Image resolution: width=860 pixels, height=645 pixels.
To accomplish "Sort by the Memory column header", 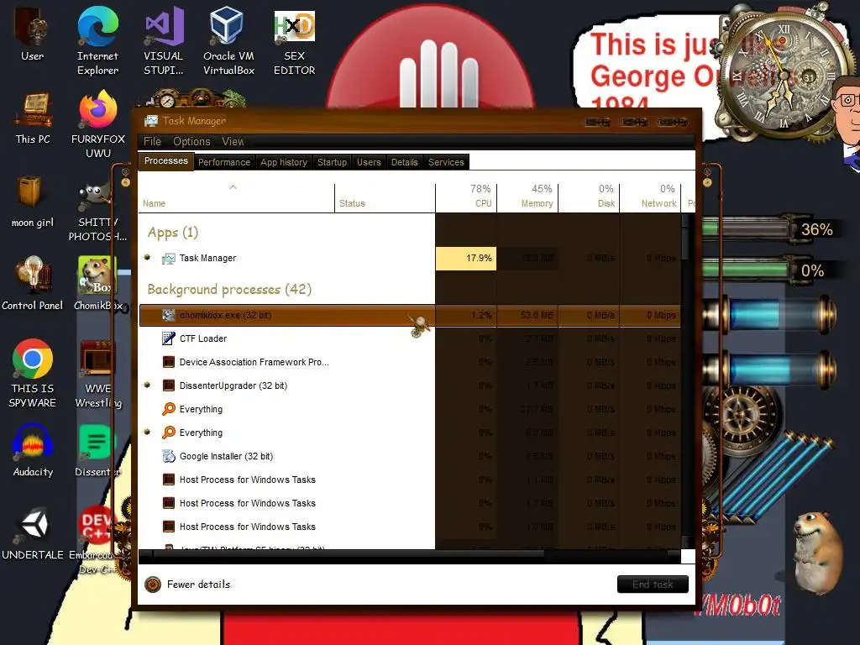I will pyautogui.click(x=527, y=197).
